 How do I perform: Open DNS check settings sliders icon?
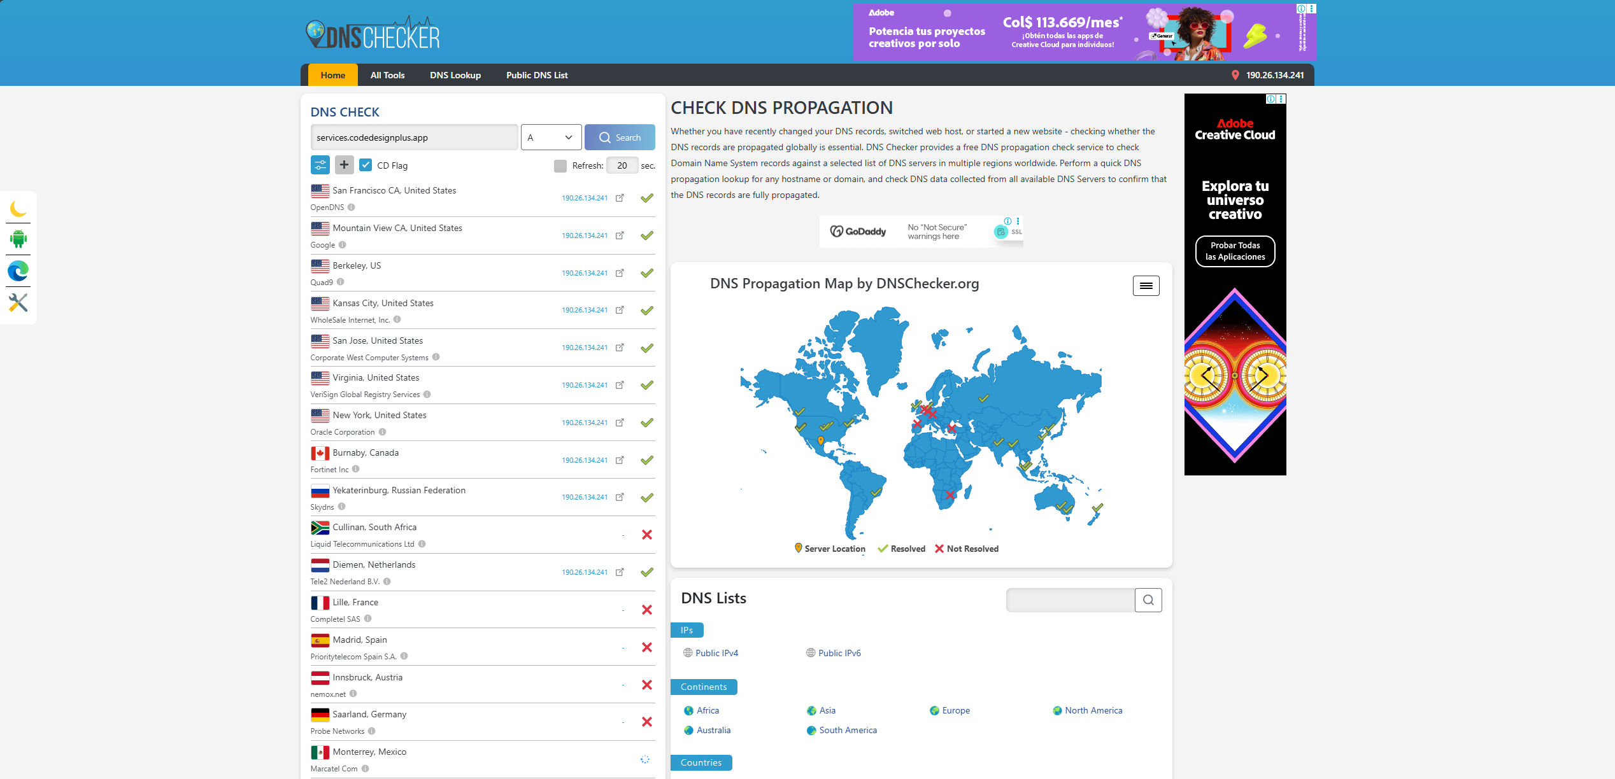click(320, 165)
